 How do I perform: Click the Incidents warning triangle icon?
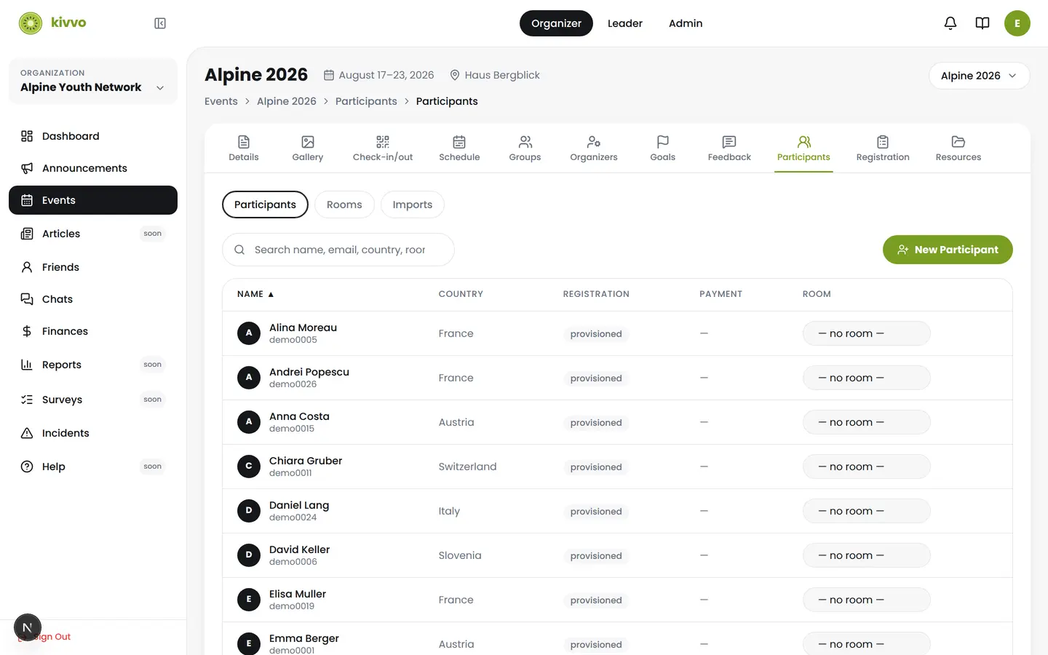tap(27, 433)
